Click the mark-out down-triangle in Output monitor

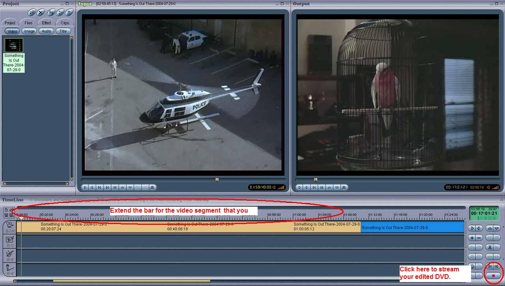click(x=337, y=187)
